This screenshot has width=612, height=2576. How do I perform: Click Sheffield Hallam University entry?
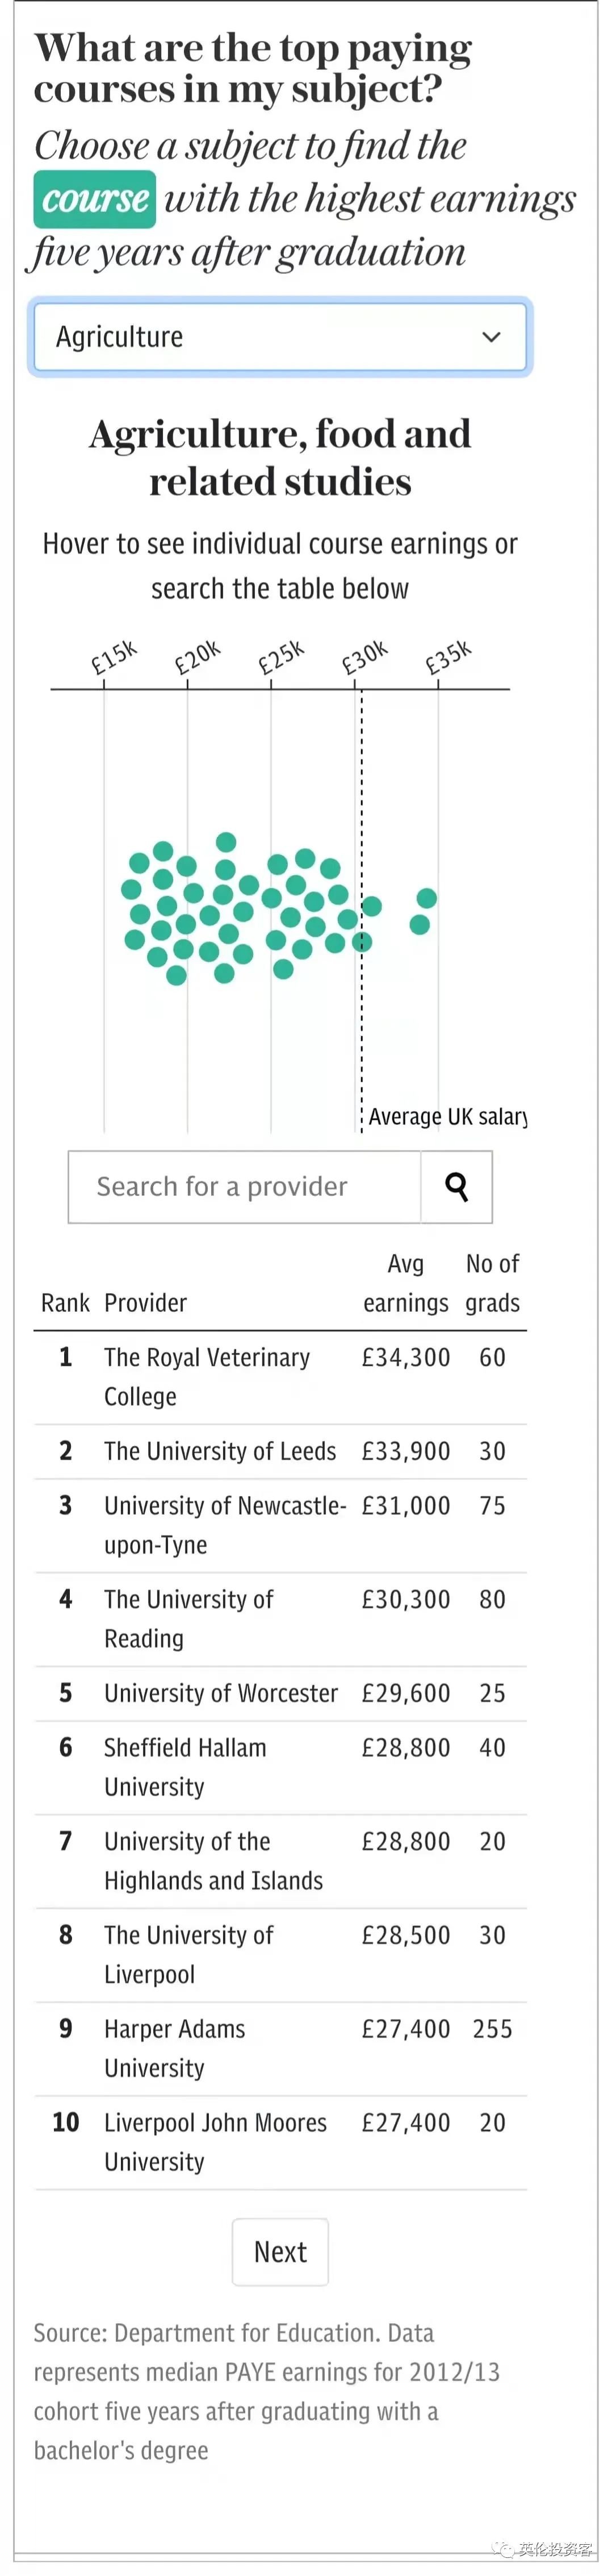(185, 1766)
